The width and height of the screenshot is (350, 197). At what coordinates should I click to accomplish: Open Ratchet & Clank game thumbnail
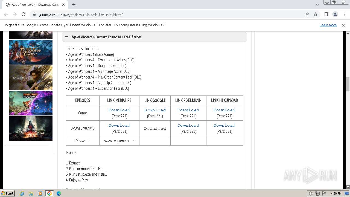pyautogui.click(x=31, y=103)
